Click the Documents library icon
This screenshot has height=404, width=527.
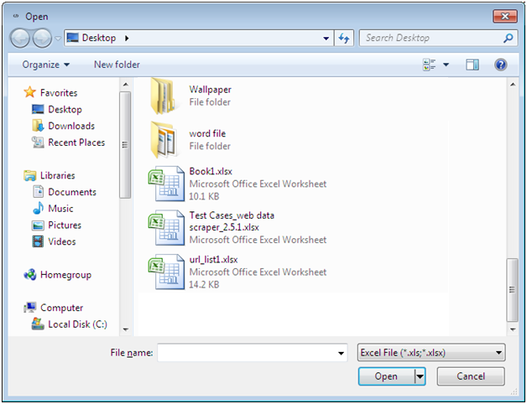pos(38,192)
